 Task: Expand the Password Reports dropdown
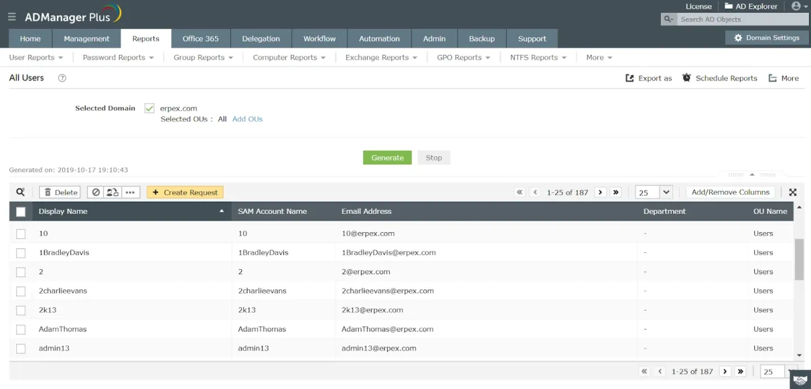[118, 58]
